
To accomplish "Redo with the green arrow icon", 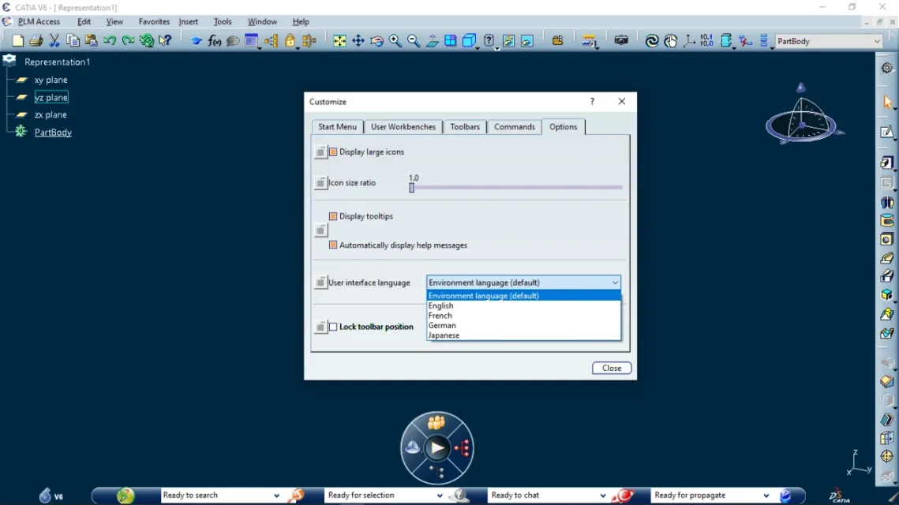I will coord(128,41).
